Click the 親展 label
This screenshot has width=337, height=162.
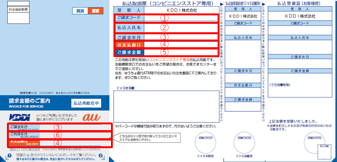coord(80,11)
